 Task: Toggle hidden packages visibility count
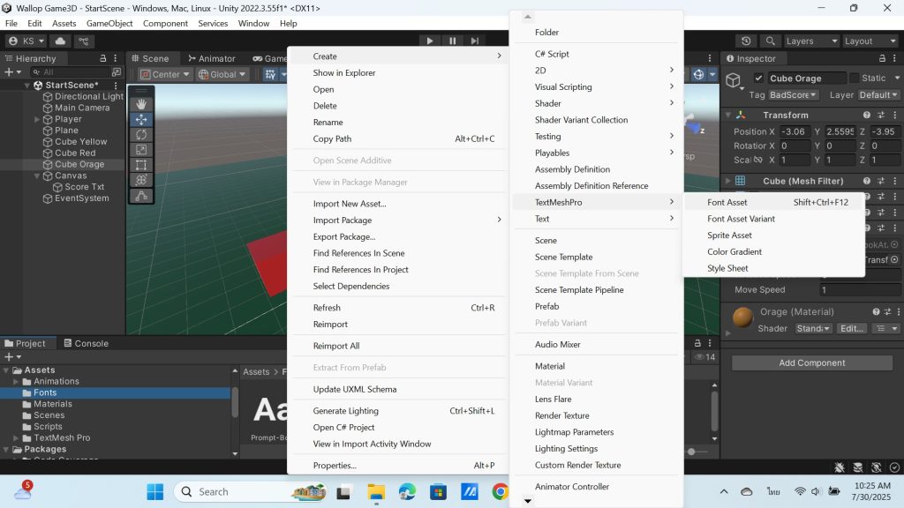(705, 357)
